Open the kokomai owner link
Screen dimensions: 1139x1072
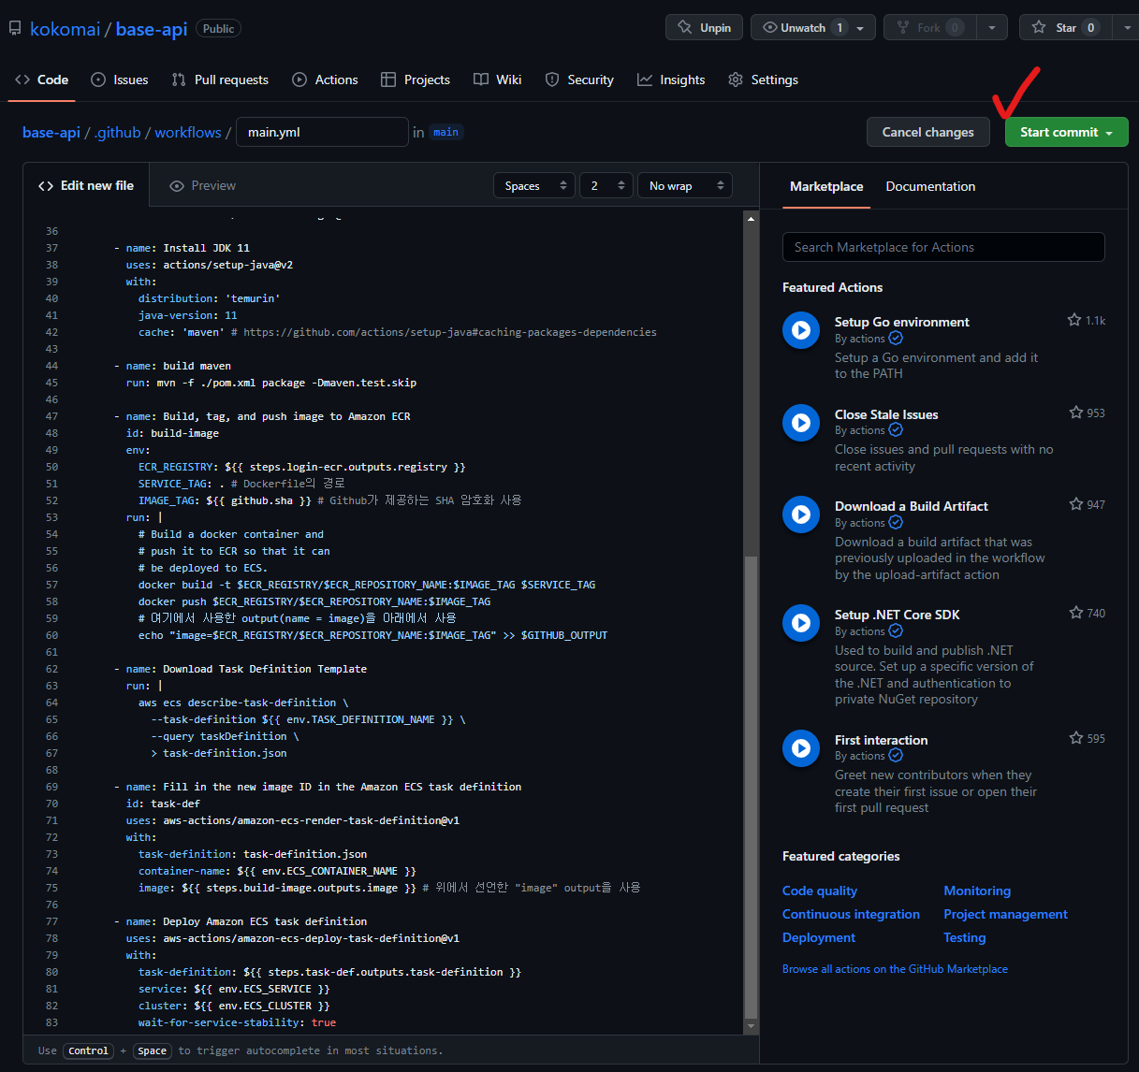65,29
